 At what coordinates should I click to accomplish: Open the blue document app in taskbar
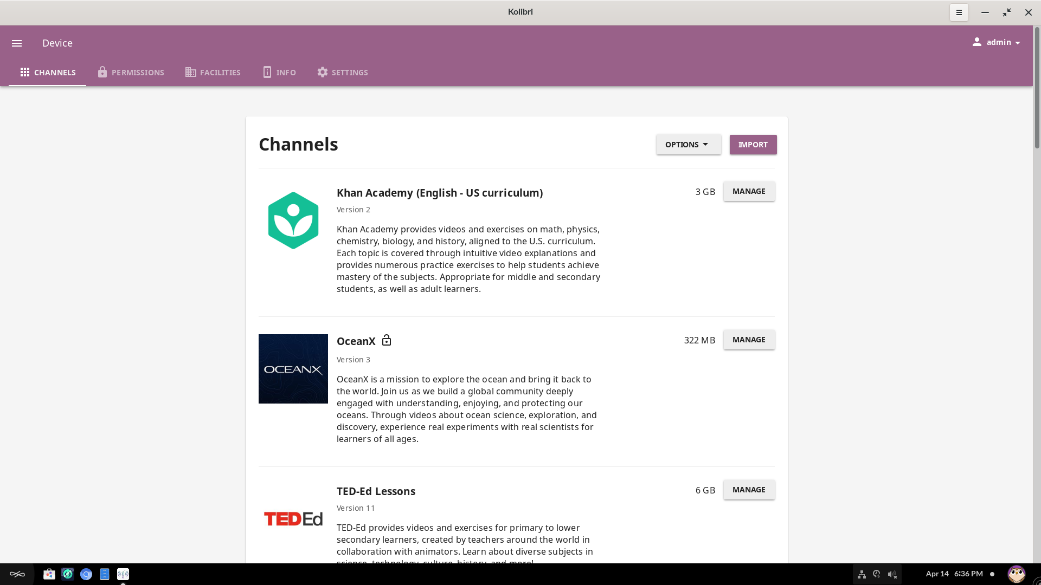point(105,574)
